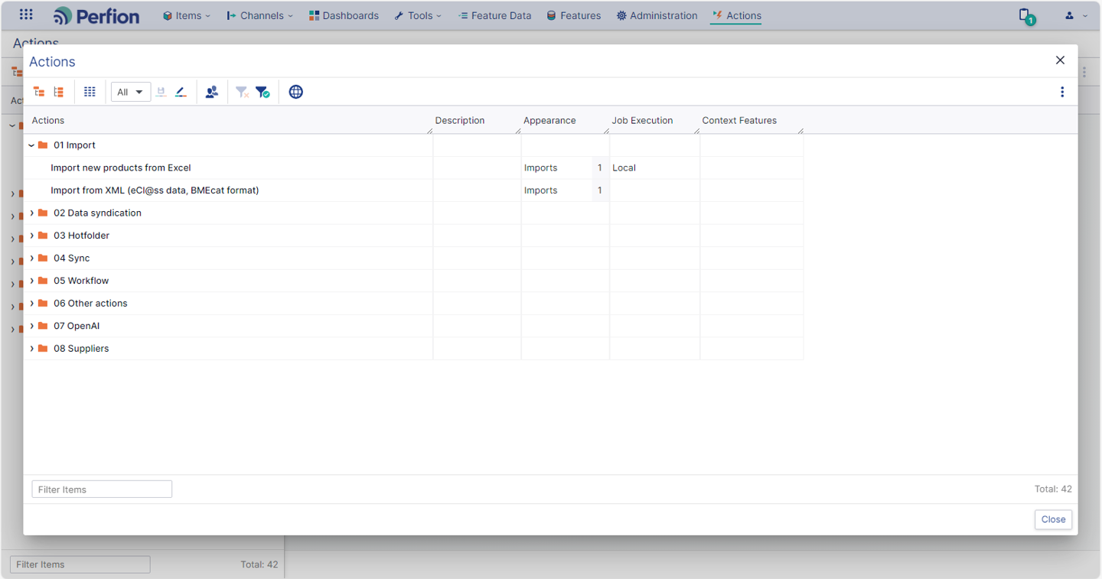Click the Perfion logo
This screenshot has width=1102, height=579.
[96, 15]
